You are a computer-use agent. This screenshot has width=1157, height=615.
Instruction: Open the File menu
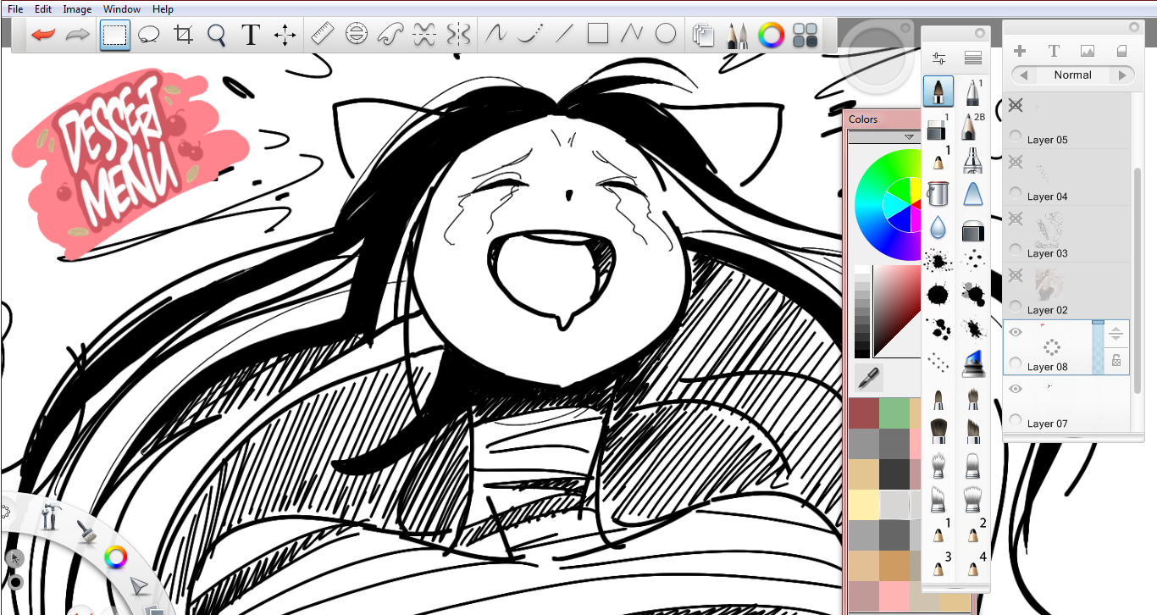[x=15, y=9]
